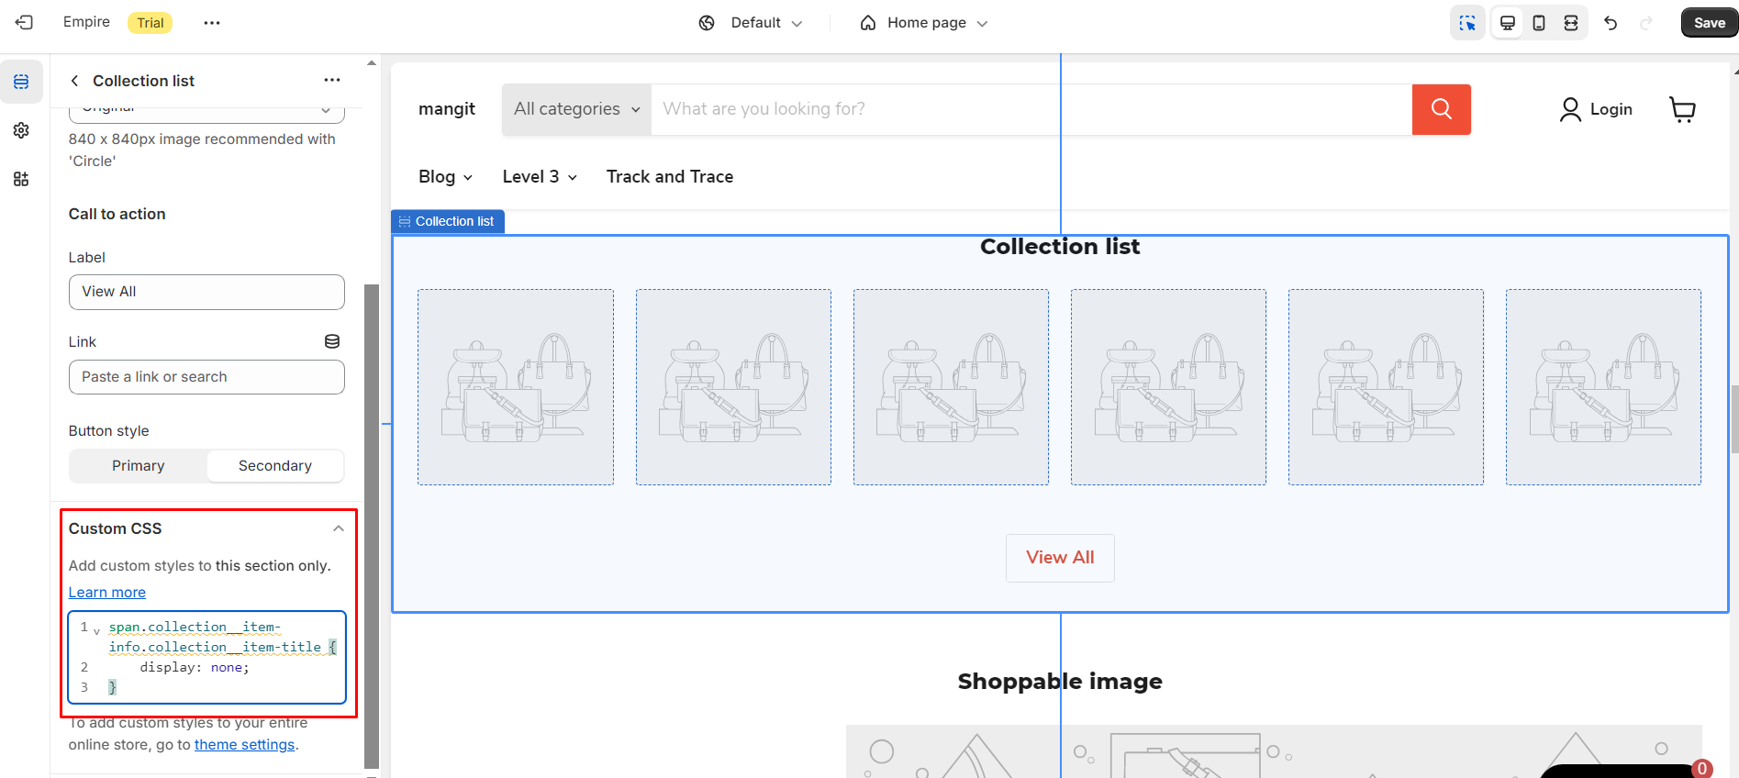Open the Blog navigation menu
1739x778 pixels.
coord(445,177)
